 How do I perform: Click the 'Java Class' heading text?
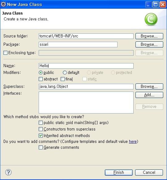[x=12, y=13]
